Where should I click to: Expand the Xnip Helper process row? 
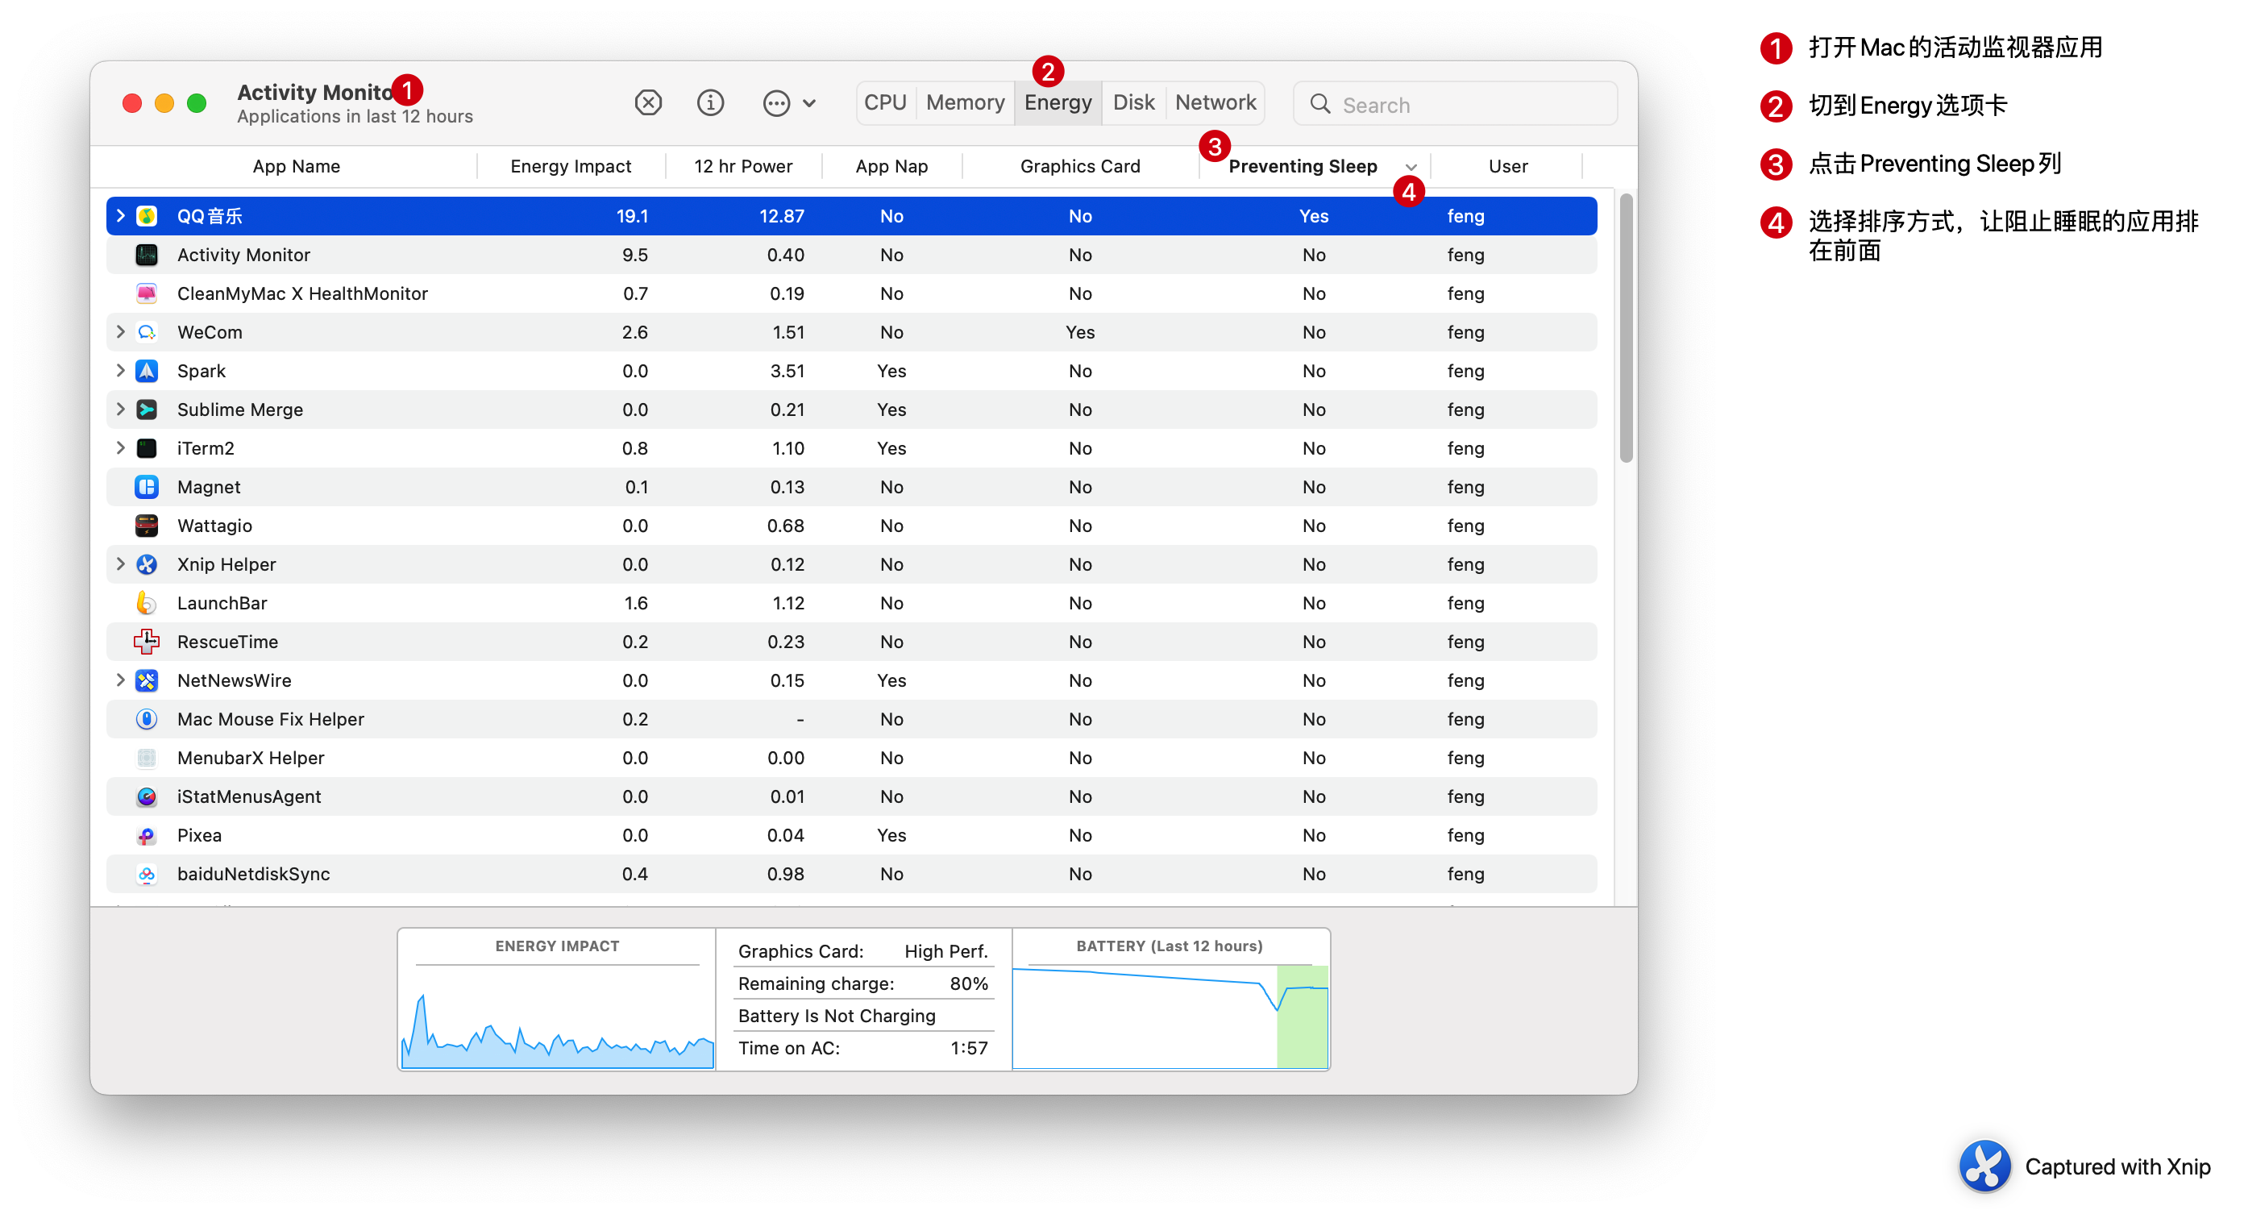[120, 563]
